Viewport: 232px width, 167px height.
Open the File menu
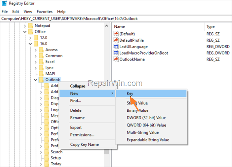[4, 12]
